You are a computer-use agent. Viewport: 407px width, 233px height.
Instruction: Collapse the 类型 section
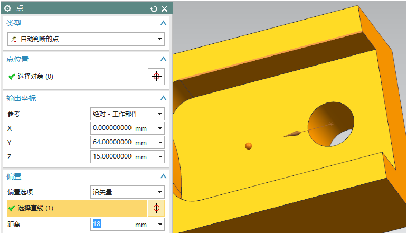(x=163, y=23)
